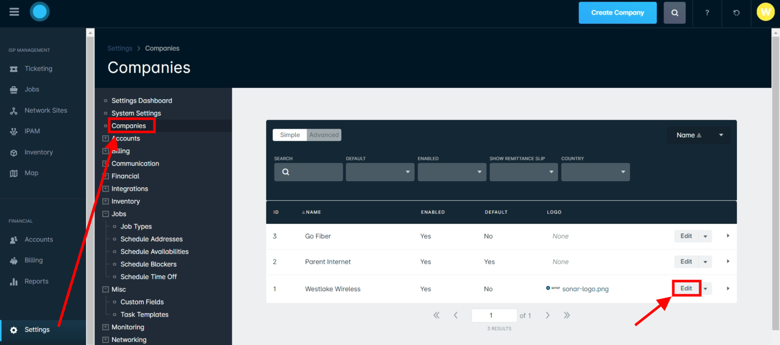Open the hamburger main menu
Viewport: 780px width, 345px height.
[x=14, y=12]
